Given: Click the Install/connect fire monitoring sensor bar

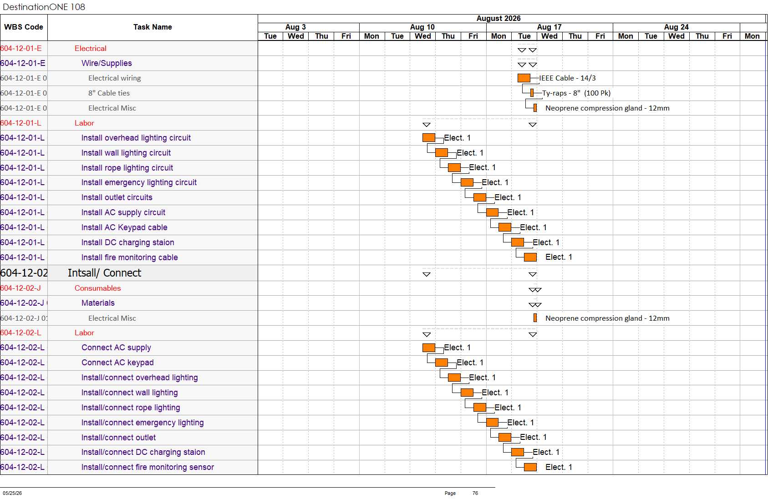Looking at the screenshot, I should click(x=530, y=467).
